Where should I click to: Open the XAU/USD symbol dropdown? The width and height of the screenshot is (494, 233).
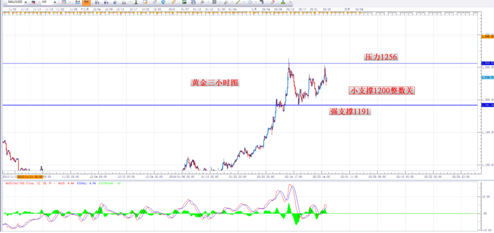[26, 2]
